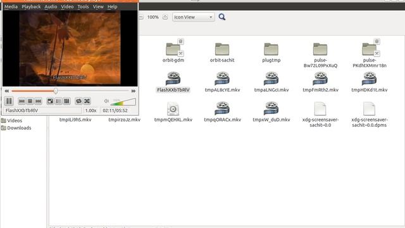
Task: Open the Audio menu
Action: [51, 7]
